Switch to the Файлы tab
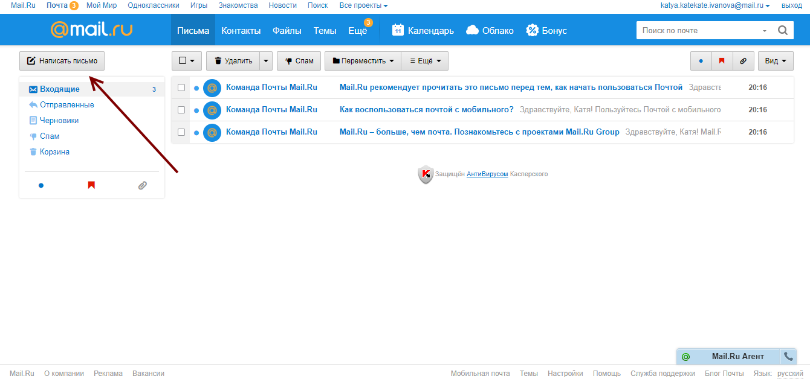Viewport: 810px width, 379px height. point(287,30)
